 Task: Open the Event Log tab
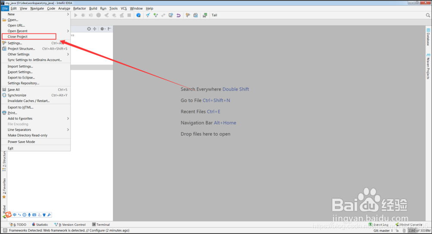pyautogui.click(x=379, y=225)
